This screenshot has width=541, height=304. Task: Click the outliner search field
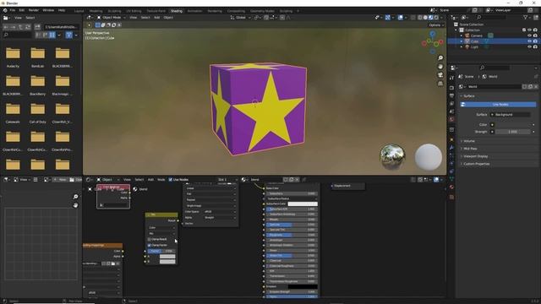492,17
